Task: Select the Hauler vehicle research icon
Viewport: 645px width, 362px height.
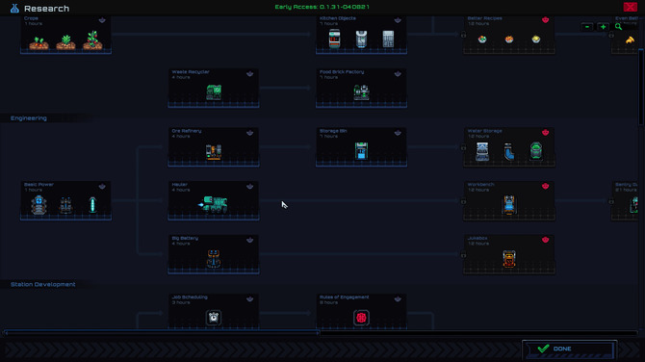Action: pos(213,204)
